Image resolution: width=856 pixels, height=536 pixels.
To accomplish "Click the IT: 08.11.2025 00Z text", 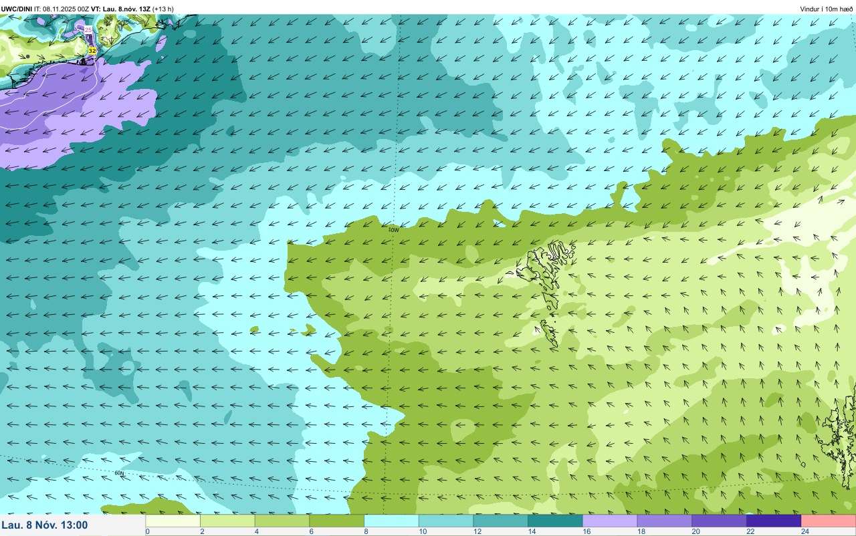I will [60, 9].
